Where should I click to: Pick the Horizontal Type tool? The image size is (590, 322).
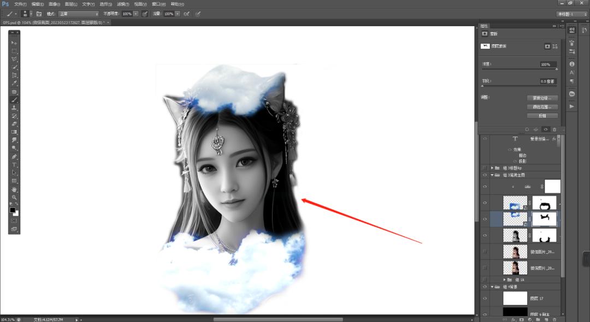(14, 165)
